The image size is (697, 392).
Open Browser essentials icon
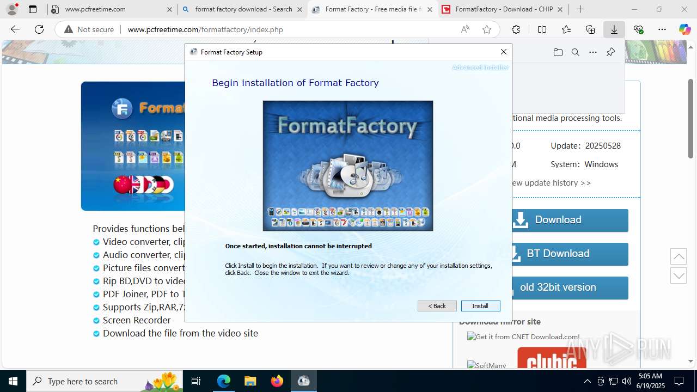(639, 29)
